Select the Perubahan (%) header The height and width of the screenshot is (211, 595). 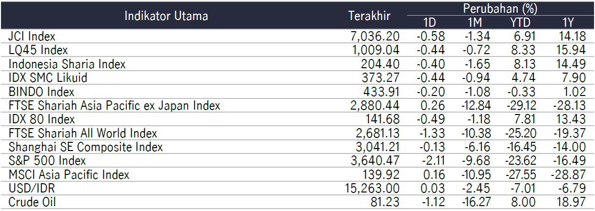click(x=498, y=8)
